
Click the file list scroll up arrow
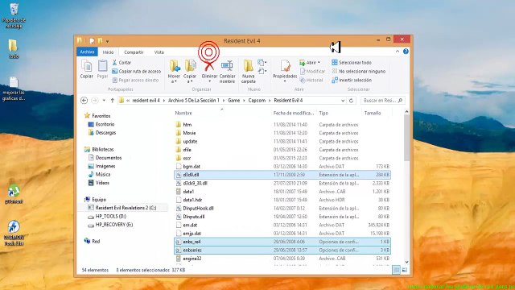pyautogui.click(x=406, y=112)
